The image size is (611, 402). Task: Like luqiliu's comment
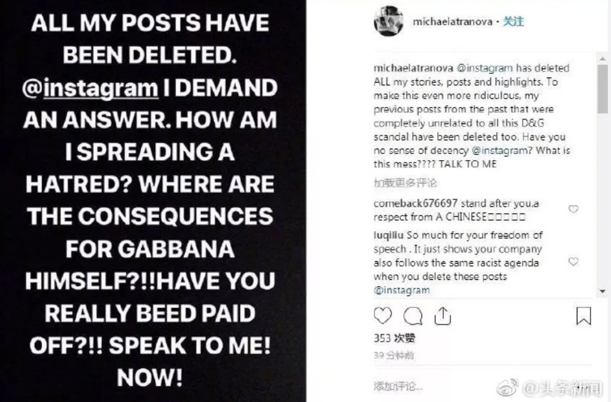click(x=573, y=262)
